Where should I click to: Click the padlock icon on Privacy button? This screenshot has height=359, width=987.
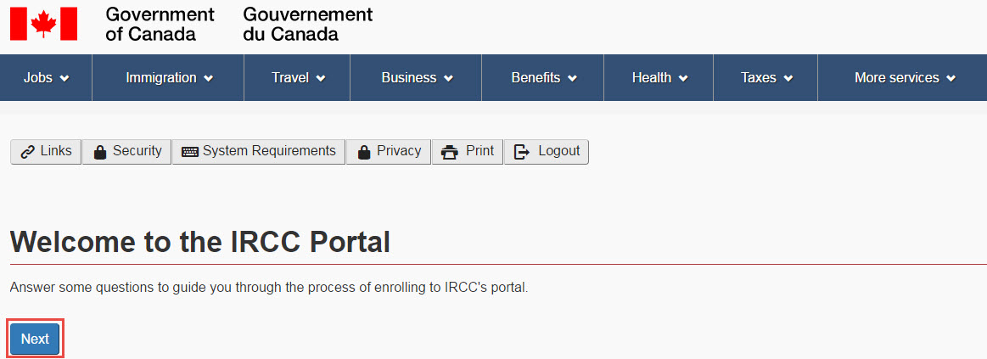(x=363, y=152)
